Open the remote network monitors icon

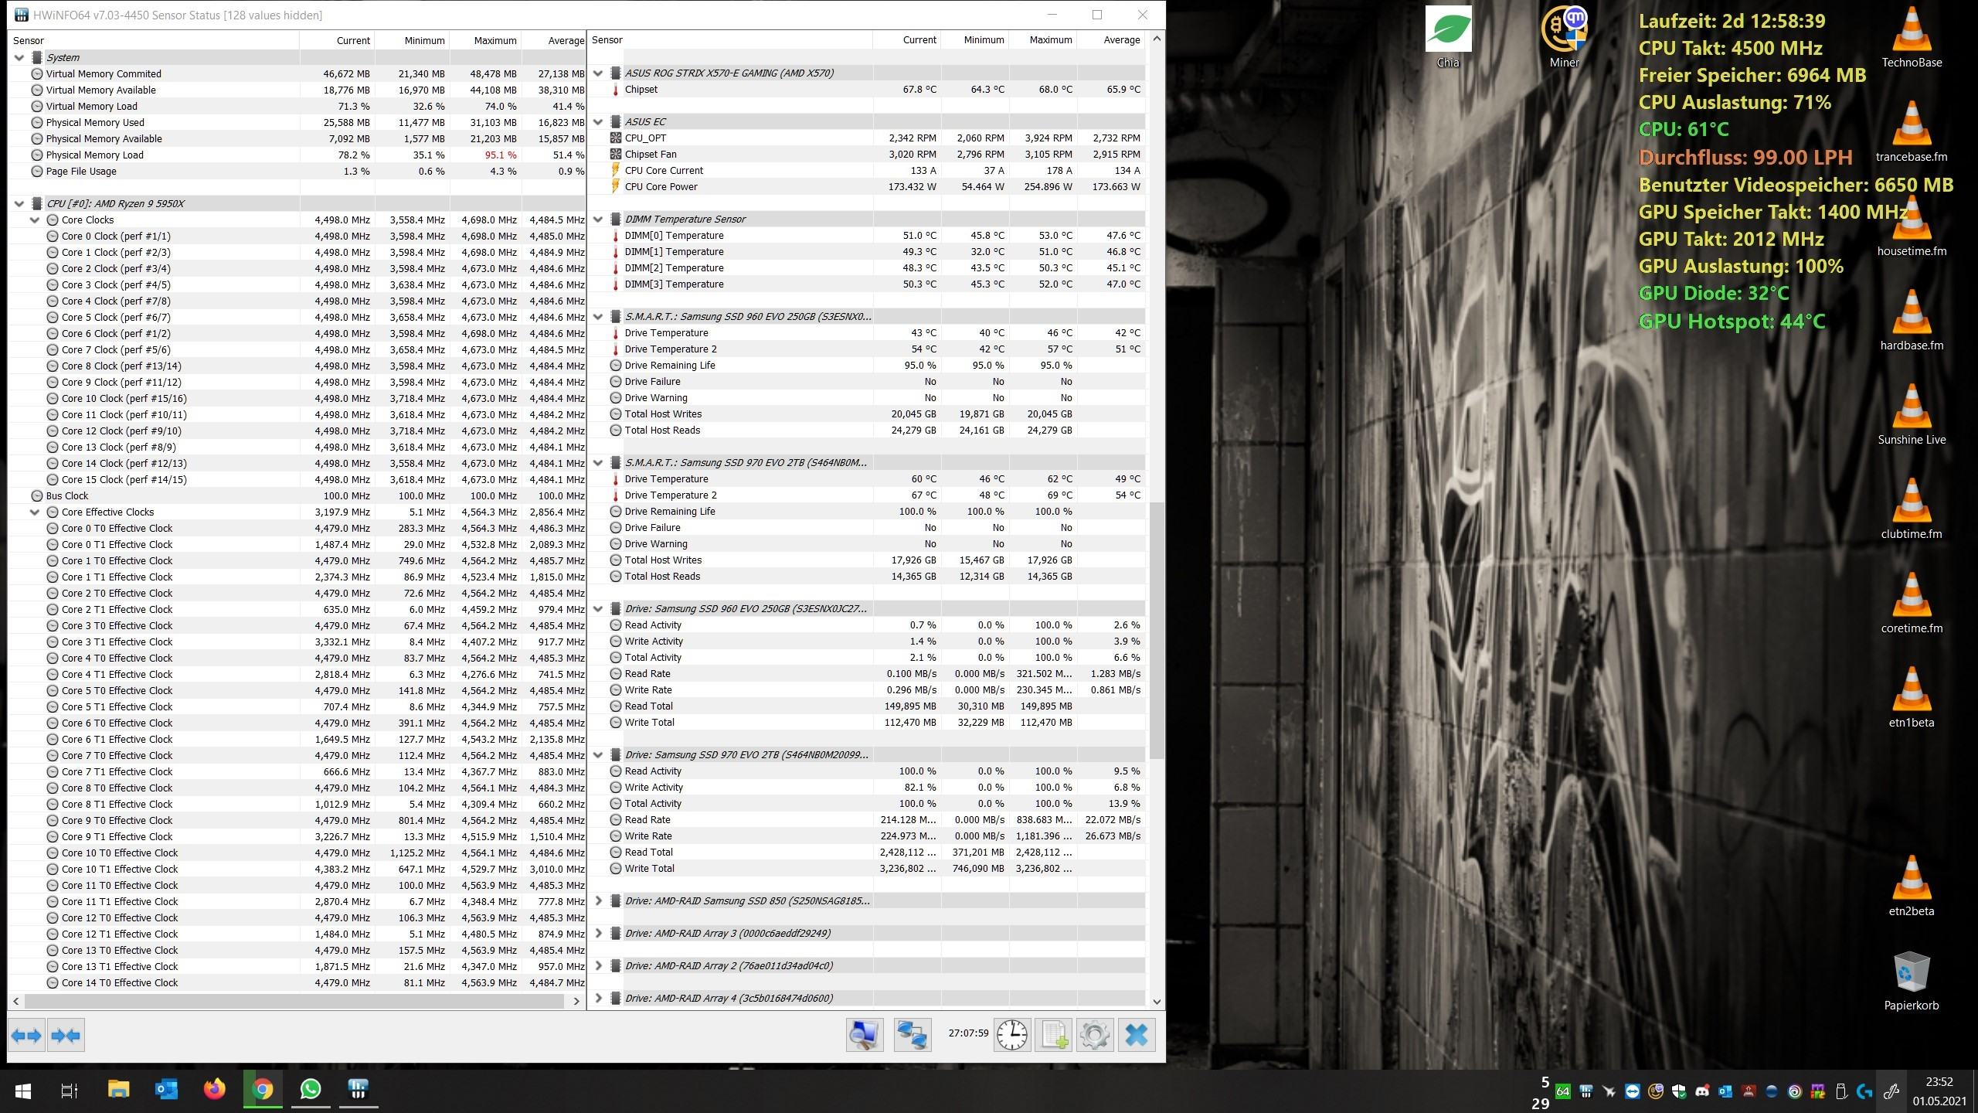point(912,1034)
